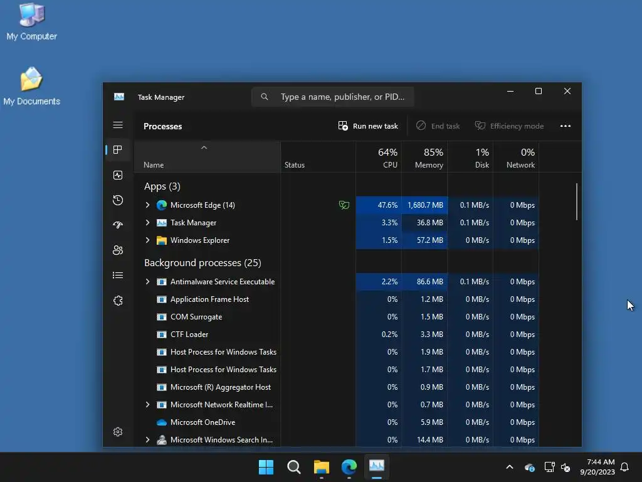Open File Explorer from the taskbar
Image resolution: width=642 pixels, height=482 pixels.
pyautogui.click(x=322, y=467)
